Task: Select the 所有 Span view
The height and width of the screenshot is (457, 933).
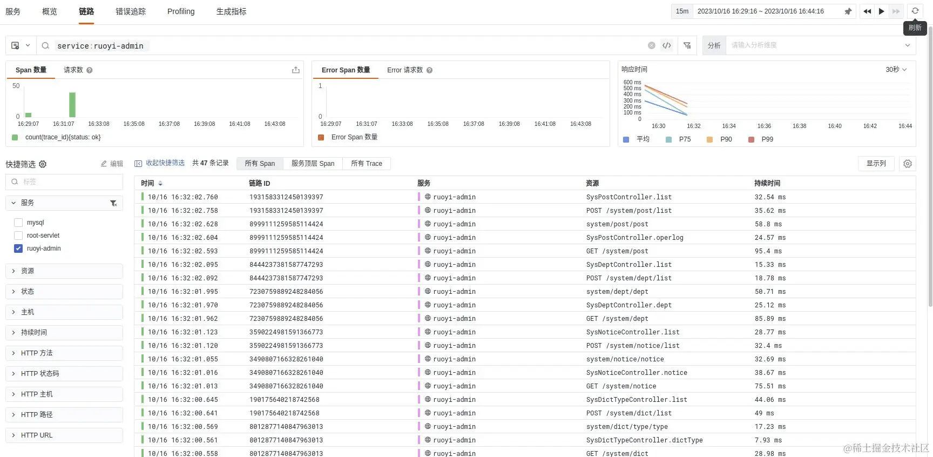Action: tap(260, 164)
